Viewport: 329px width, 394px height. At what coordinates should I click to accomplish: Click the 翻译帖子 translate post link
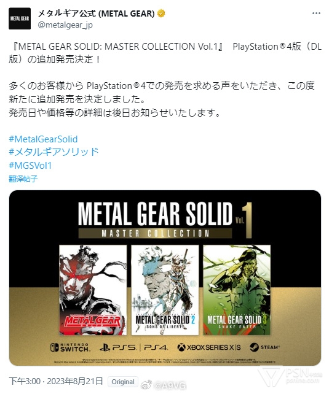[23, 179]
